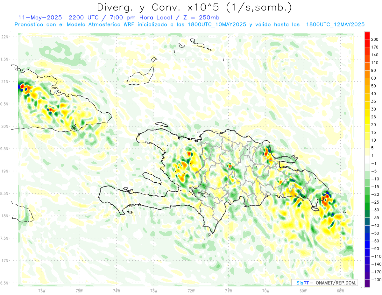Viewport: 382px width, 295px height.
Task: Click the 70W longitude label
Action: (265, 290)
